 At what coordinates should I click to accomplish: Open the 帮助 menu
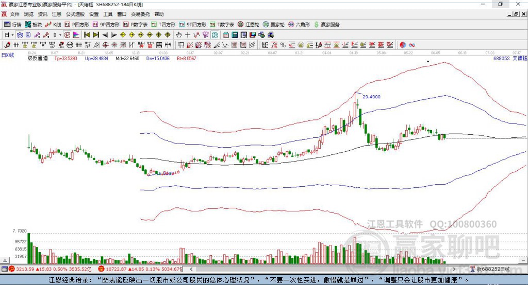(x=159, y=14)
